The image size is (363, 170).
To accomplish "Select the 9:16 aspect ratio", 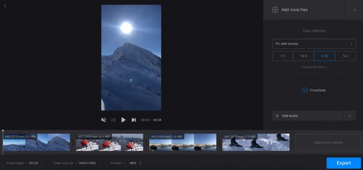I will (324, 56).
